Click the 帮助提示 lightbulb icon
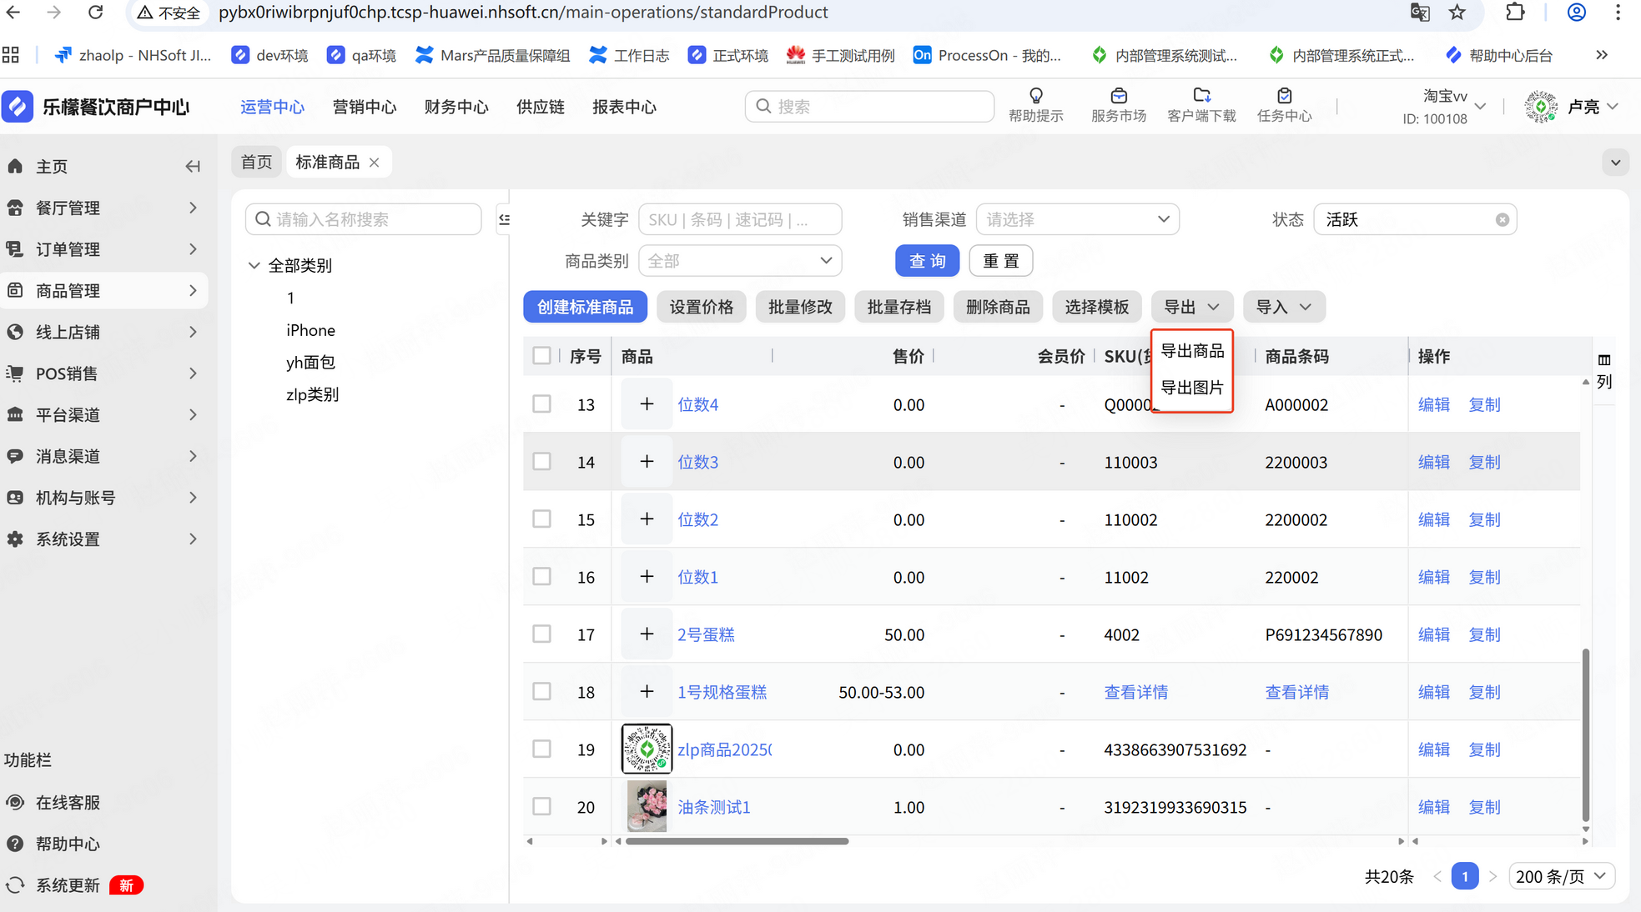The image size is (1641, 912). tap(1035, 96)
